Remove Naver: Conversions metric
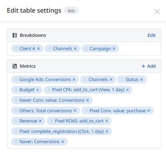This screenshot has height=160, width=166. click(x=62, y=142)
